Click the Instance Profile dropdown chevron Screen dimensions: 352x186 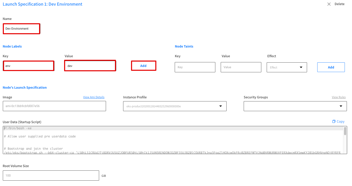220,106
